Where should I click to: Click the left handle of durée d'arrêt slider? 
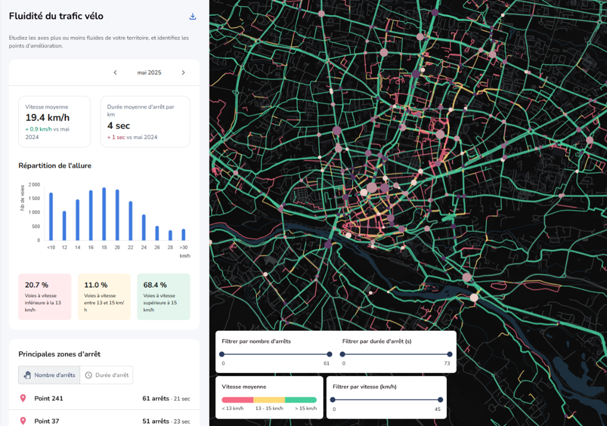point(343,354)
